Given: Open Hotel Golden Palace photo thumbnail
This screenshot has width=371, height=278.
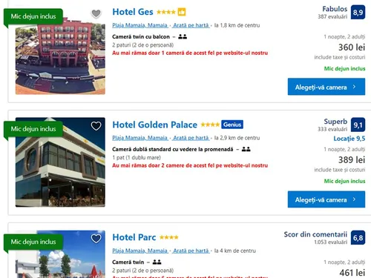Looking at the screenshot, I should pos(60,162).
